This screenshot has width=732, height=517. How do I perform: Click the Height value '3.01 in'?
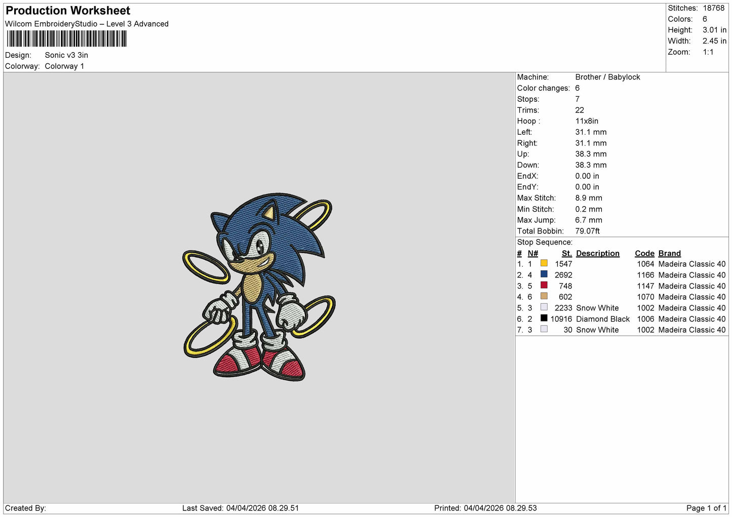tap(714, 30)
